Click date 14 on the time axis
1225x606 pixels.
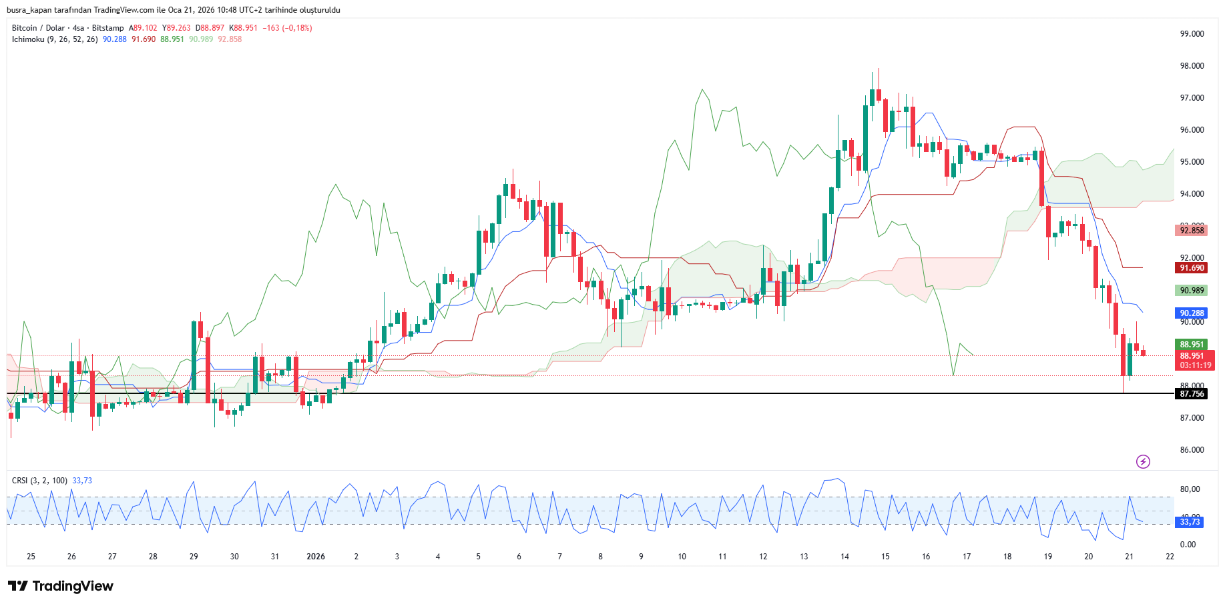(x=844, y=557)
